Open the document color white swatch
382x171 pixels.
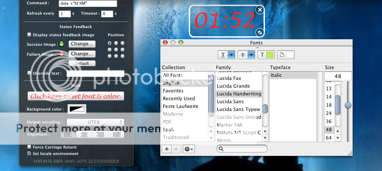[290, 55]
